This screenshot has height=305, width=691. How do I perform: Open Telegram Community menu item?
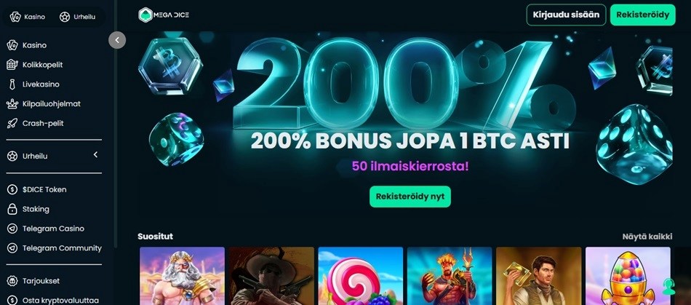pos(54,248)
